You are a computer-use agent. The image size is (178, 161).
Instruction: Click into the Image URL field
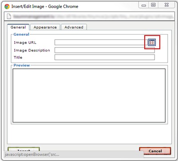(x=101, y=43)
